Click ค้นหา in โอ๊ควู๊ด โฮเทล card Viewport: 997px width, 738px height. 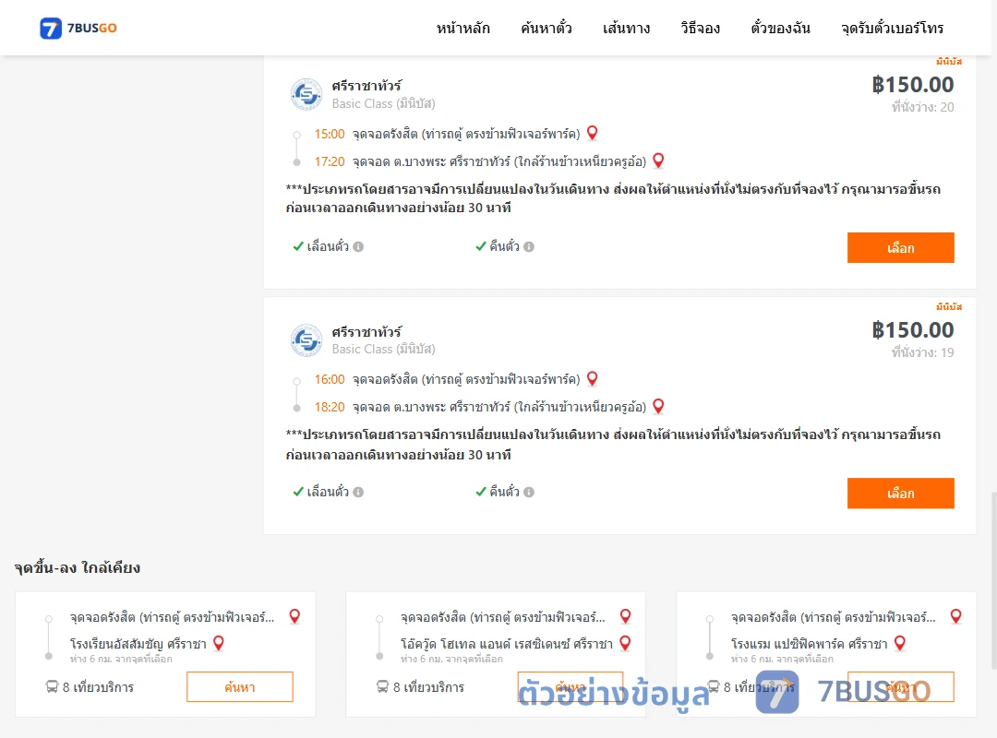(571, 686)
